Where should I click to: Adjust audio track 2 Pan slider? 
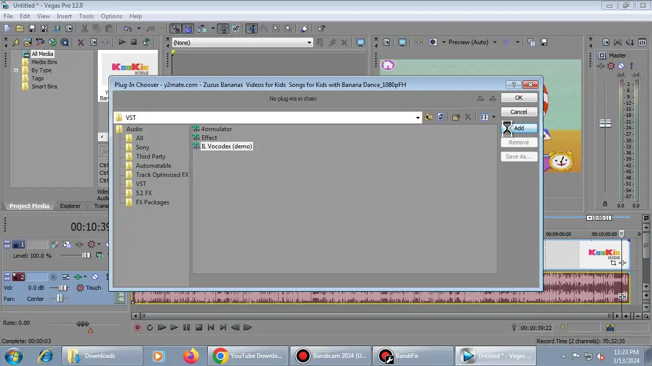coord(59,299)
